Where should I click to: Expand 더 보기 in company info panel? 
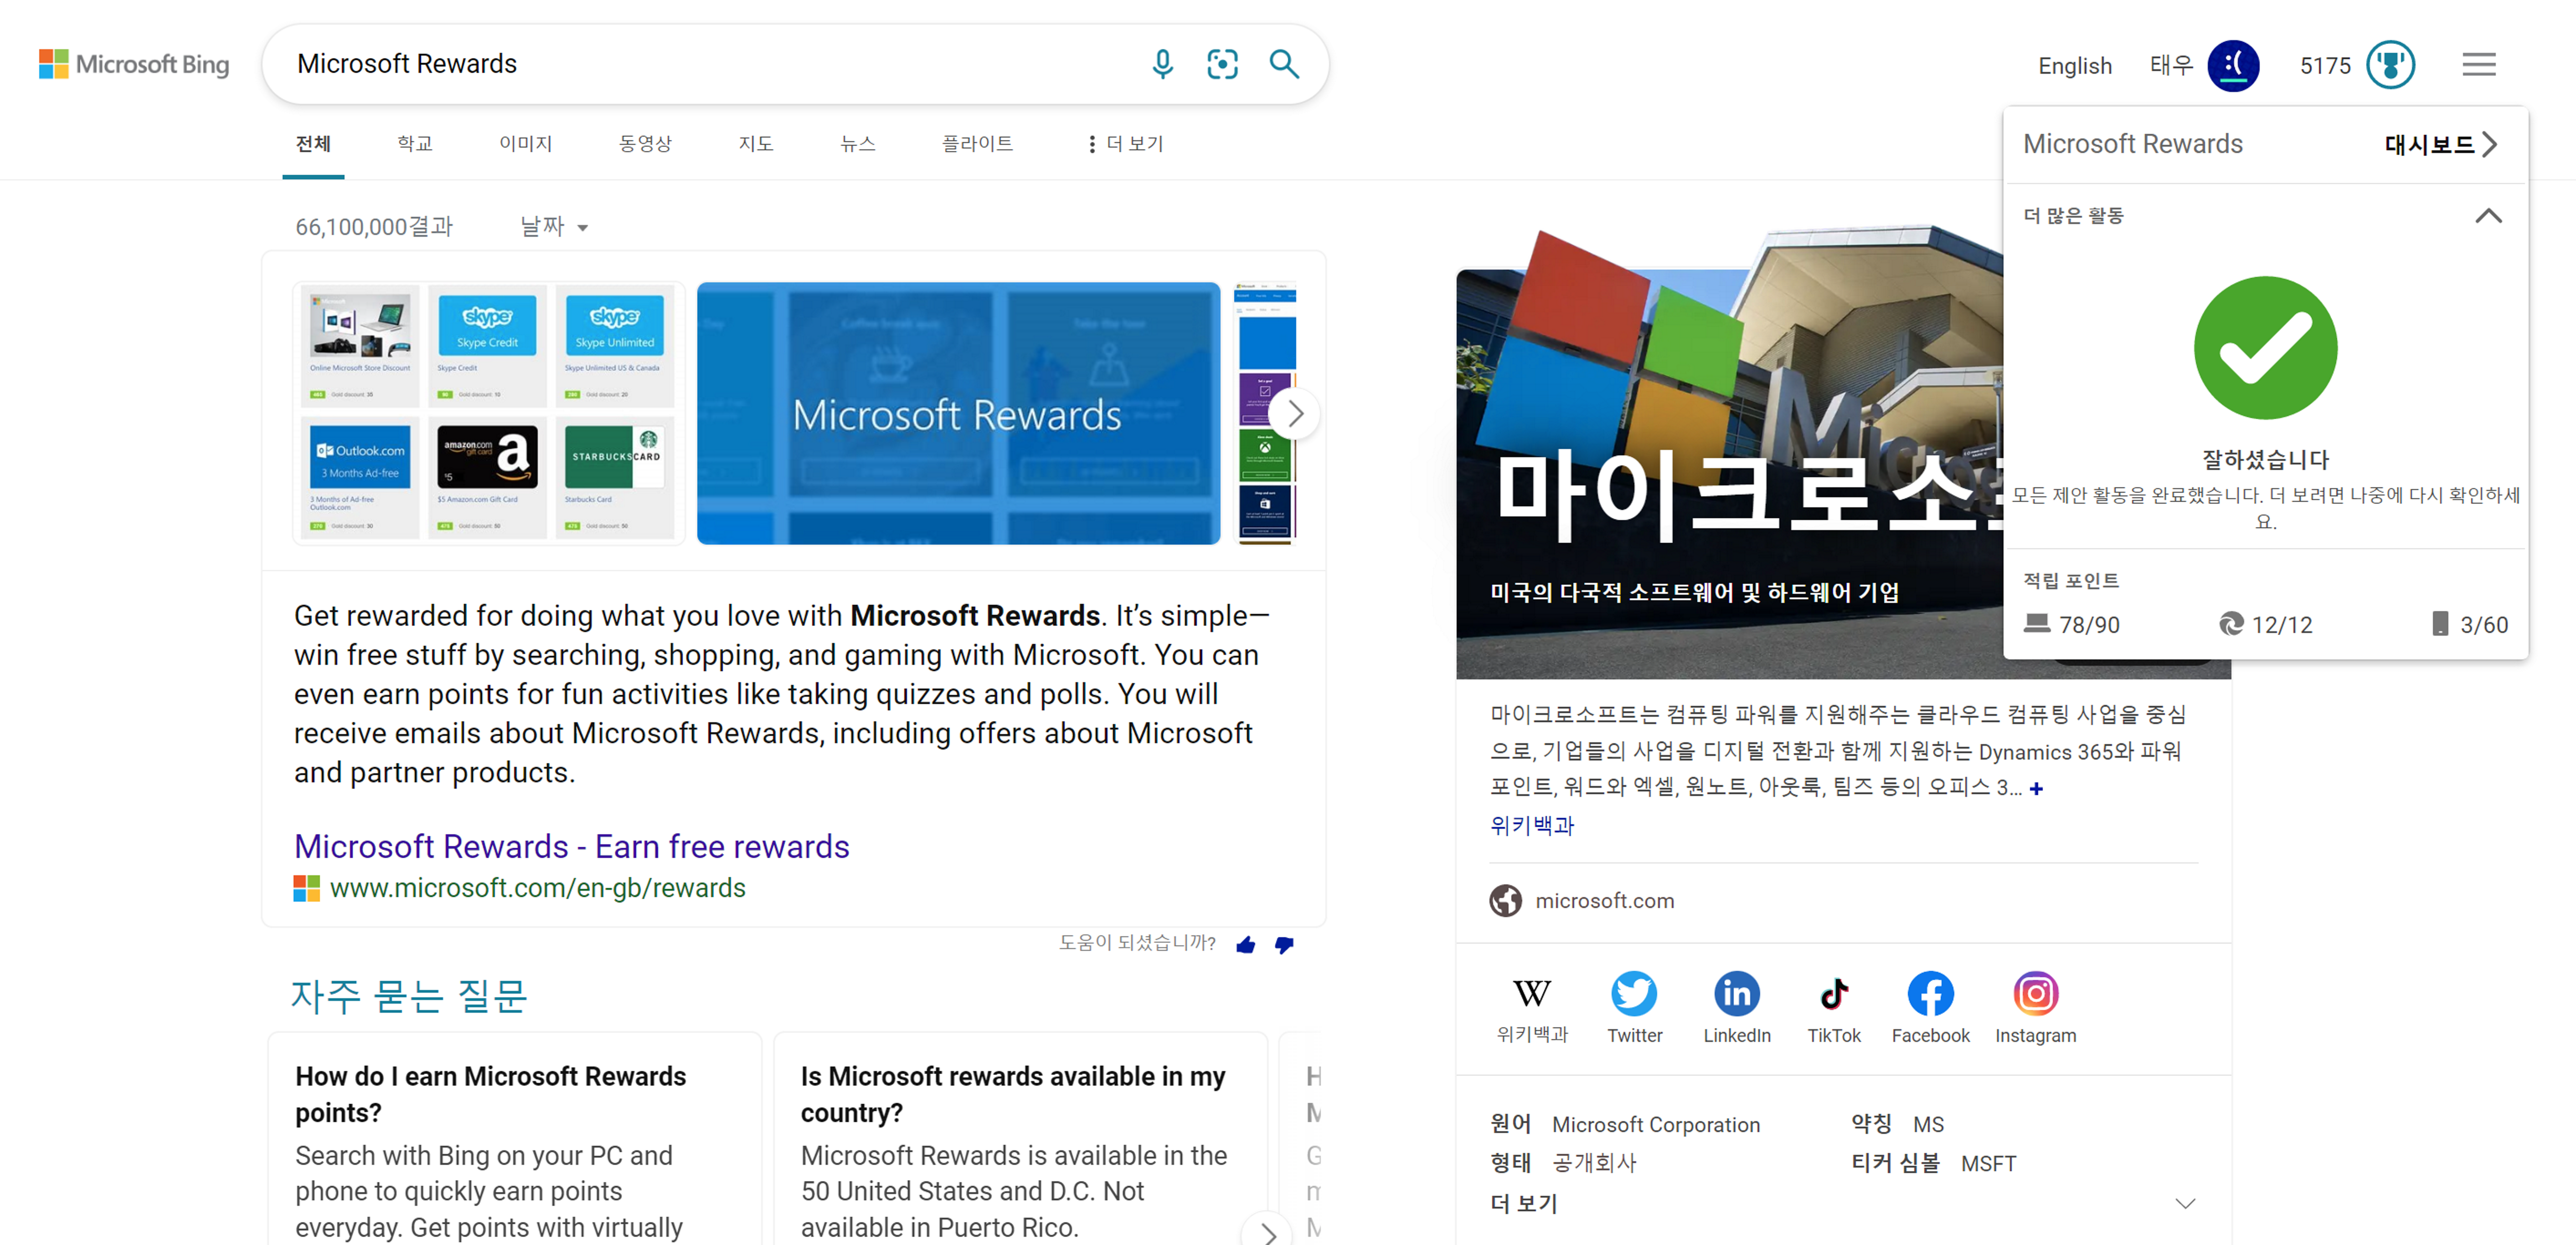[x=2185, y=1203]
